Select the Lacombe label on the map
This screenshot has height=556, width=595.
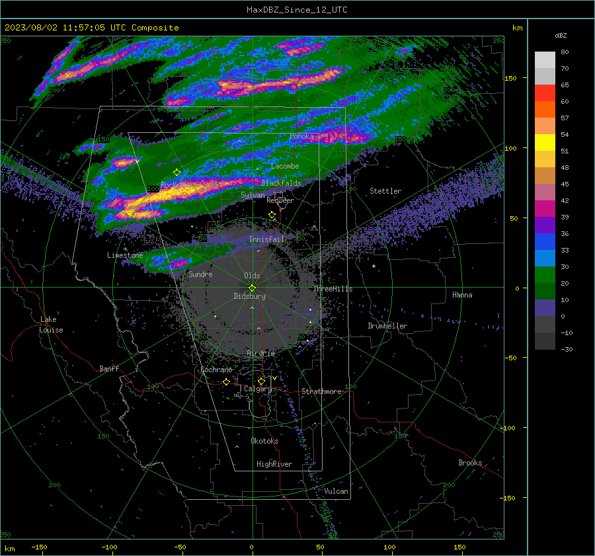click(285, 166)
